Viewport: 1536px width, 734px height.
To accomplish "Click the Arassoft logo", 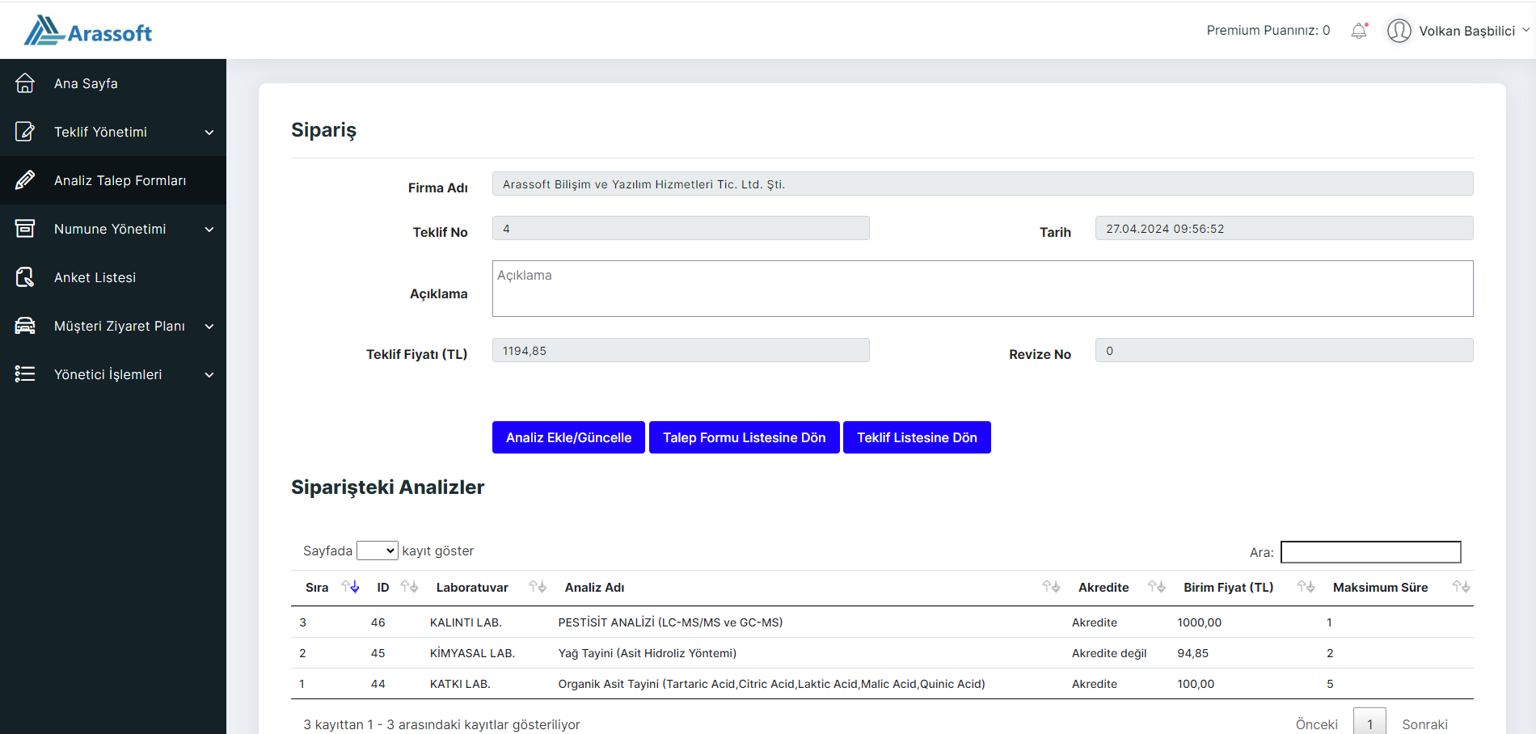I will point(87,31).
